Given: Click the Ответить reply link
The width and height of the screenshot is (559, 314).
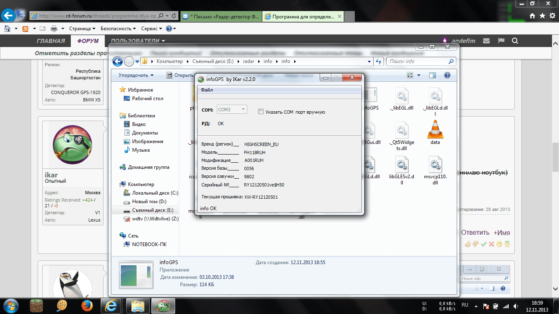Looking at the screenshot, I should (x=475, y=233).
